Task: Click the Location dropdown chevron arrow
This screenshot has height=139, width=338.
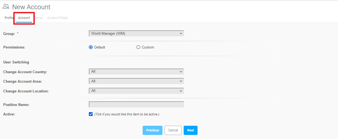Action: (181, 91)
